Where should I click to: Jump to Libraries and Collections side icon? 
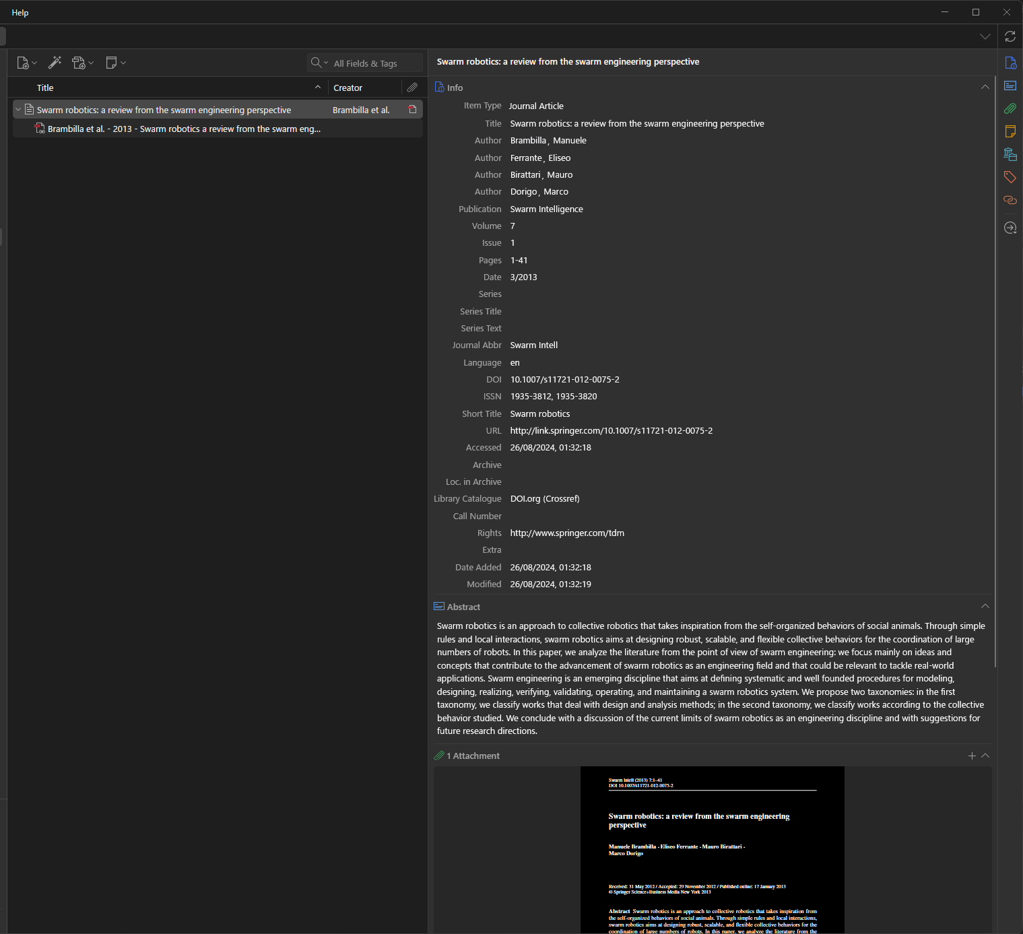(1010, 154)
